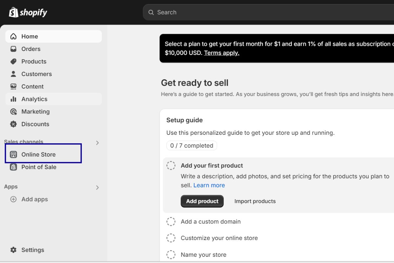
Task: Click 'Add a custom domain' step text
Action: (x=211, y=222)
